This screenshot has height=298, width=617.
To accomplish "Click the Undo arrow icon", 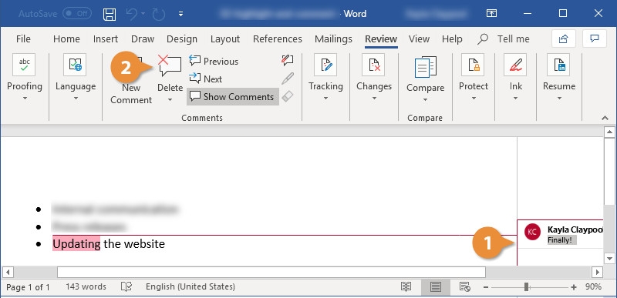I will [131, 14].
